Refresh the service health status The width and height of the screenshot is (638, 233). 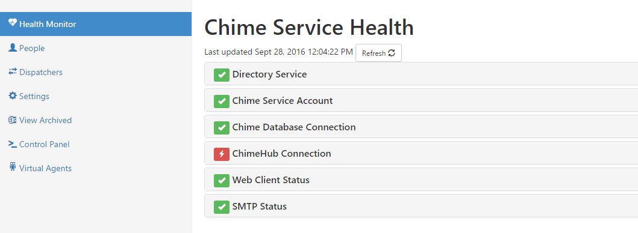[x=378, y=53]
